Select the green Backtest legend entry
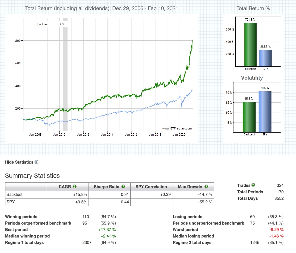The image size is (296, 253). 39,24
